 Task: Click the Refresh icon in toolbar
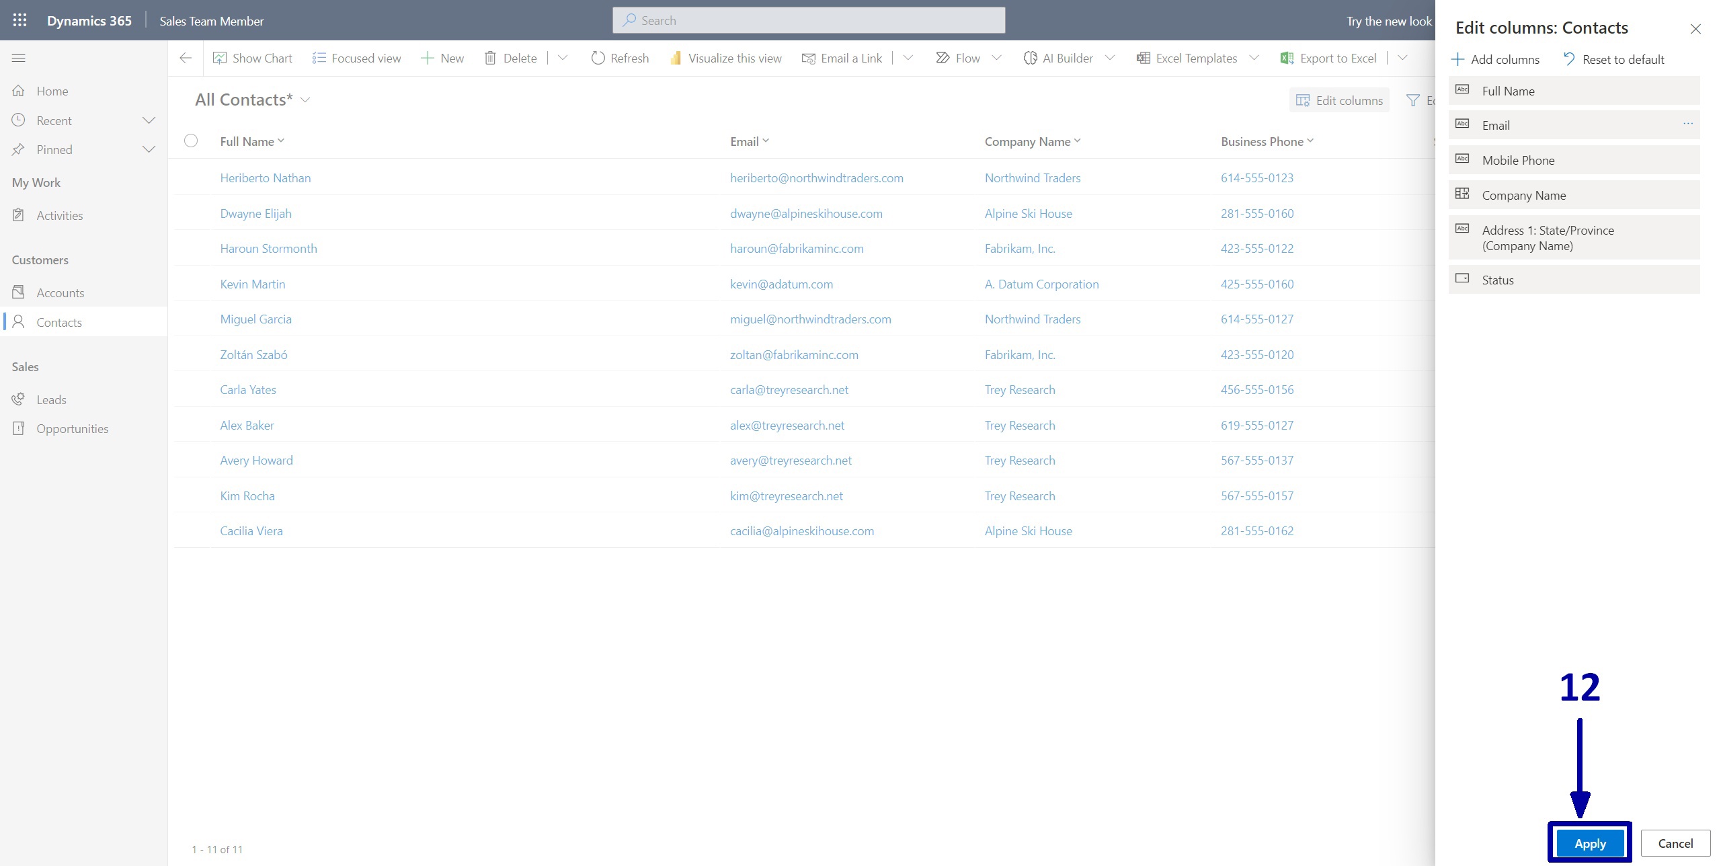pyautogui.click(x=598, y=58)
